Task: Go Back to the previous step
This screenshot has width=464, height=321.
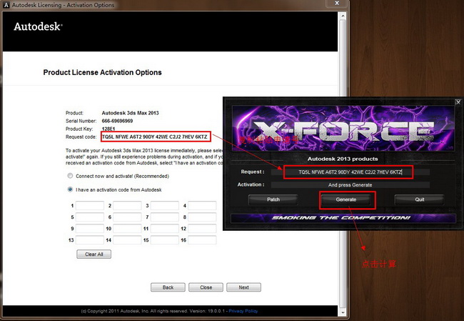Action: [168, 287]
